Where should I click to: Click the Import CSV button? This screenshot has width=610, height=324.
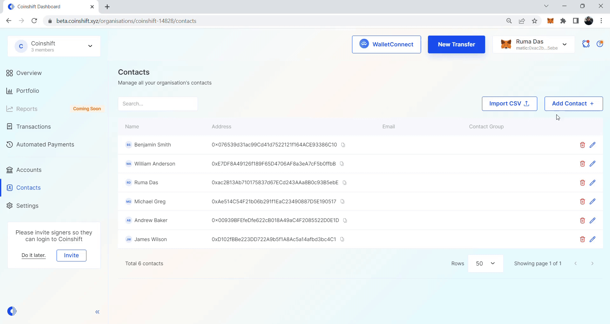[x=509, y=104]
